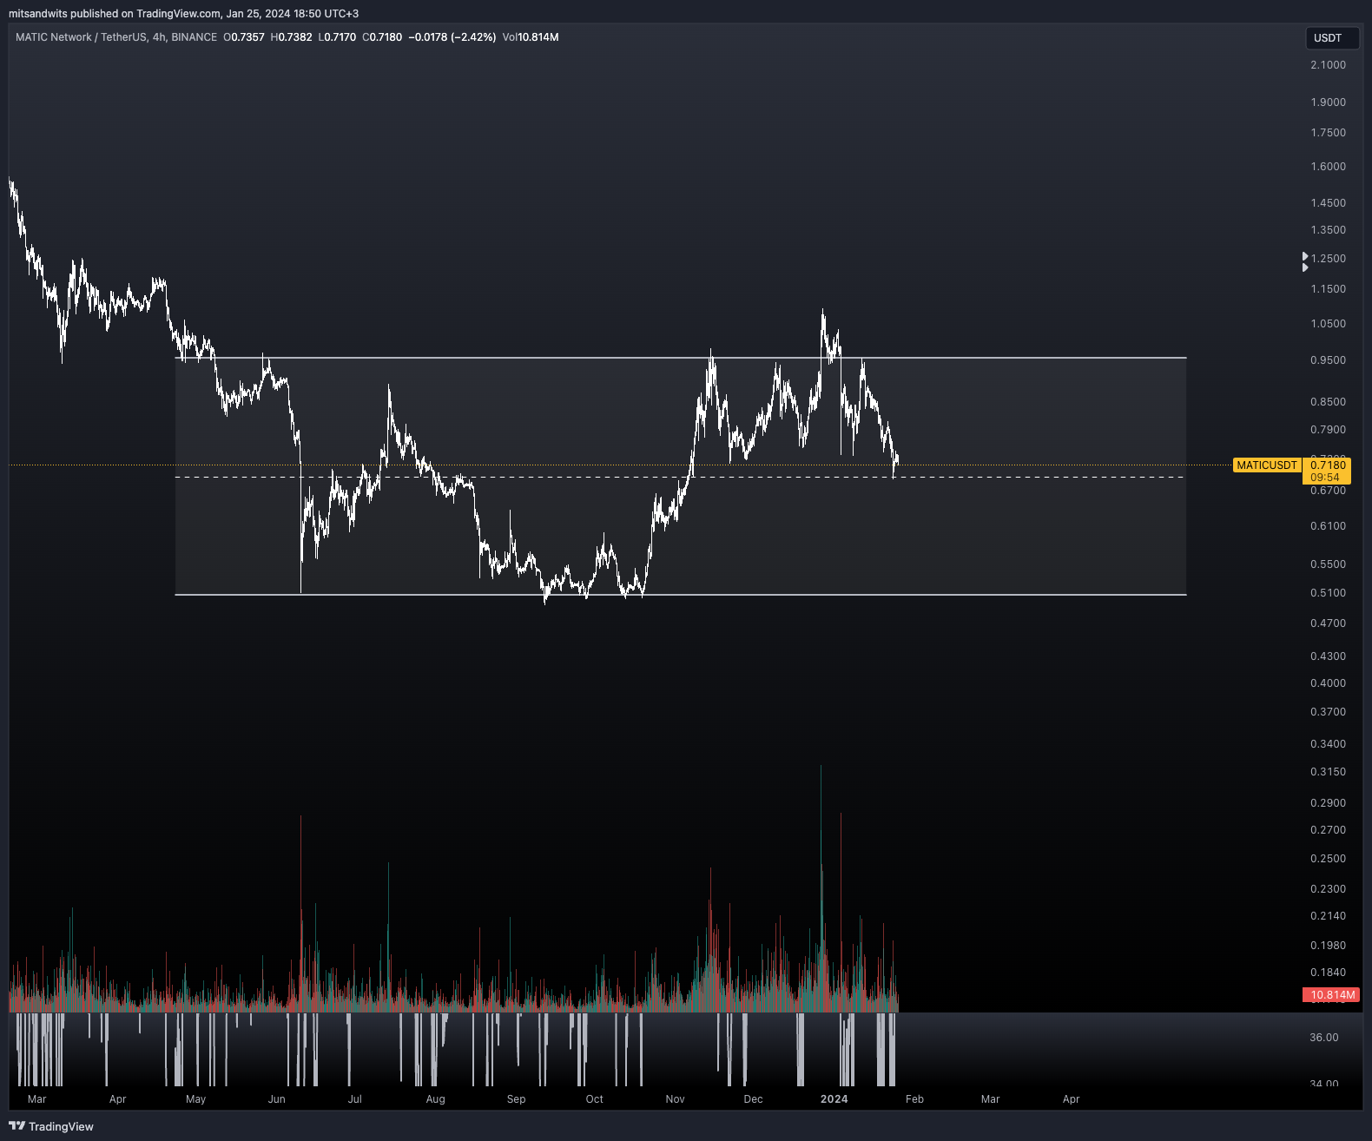Click the 1.2500 price axis label
1372x1141 pixels.
pyautogui.click(x=1328, y=259)
